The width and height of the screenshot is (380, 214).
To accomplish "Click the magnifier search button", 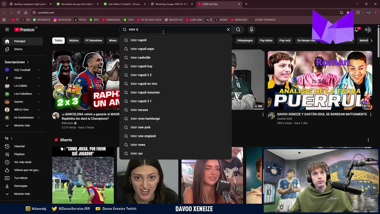I will 238,29.
